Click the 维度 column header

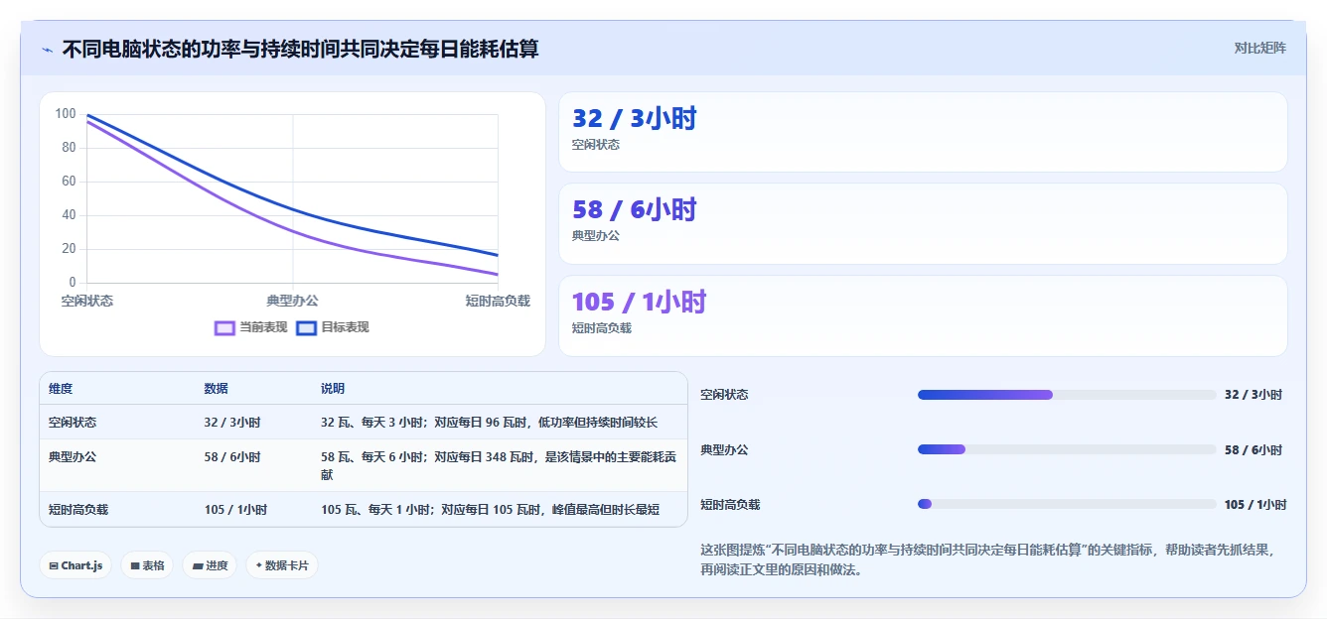coord(61,389)
